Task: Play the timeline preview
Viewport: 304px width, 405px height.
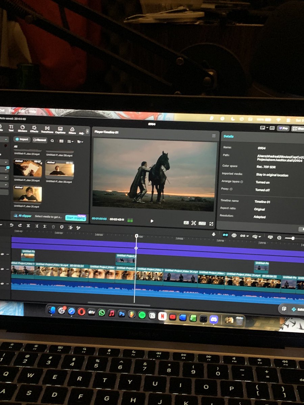Action: 152,221
